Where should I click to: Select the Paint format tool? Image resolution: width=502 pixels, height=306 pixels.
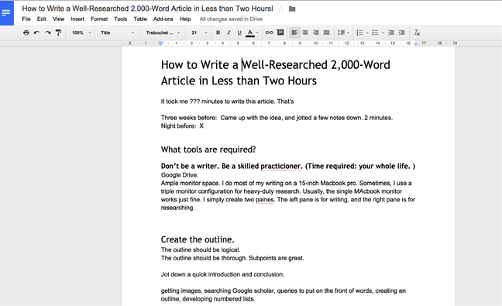pos(58,33)
